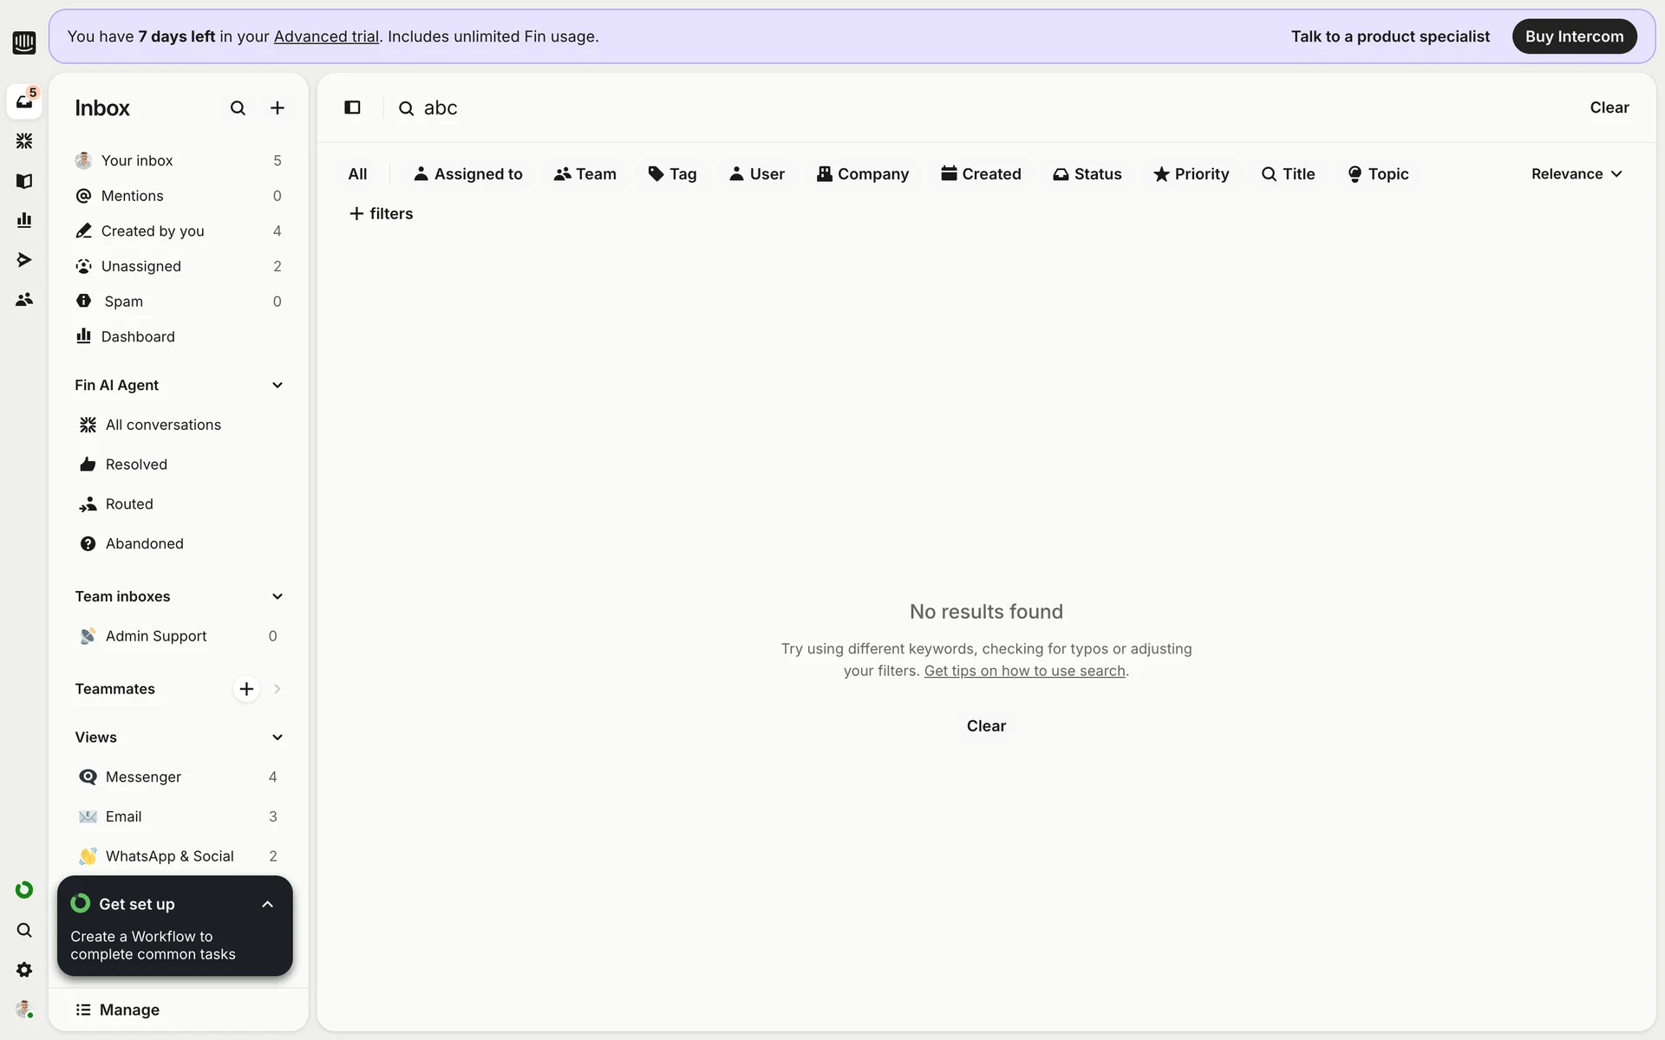1665x1040 pixels.
Task: Collapse the Fin AI Agent section
Action: 277,385
